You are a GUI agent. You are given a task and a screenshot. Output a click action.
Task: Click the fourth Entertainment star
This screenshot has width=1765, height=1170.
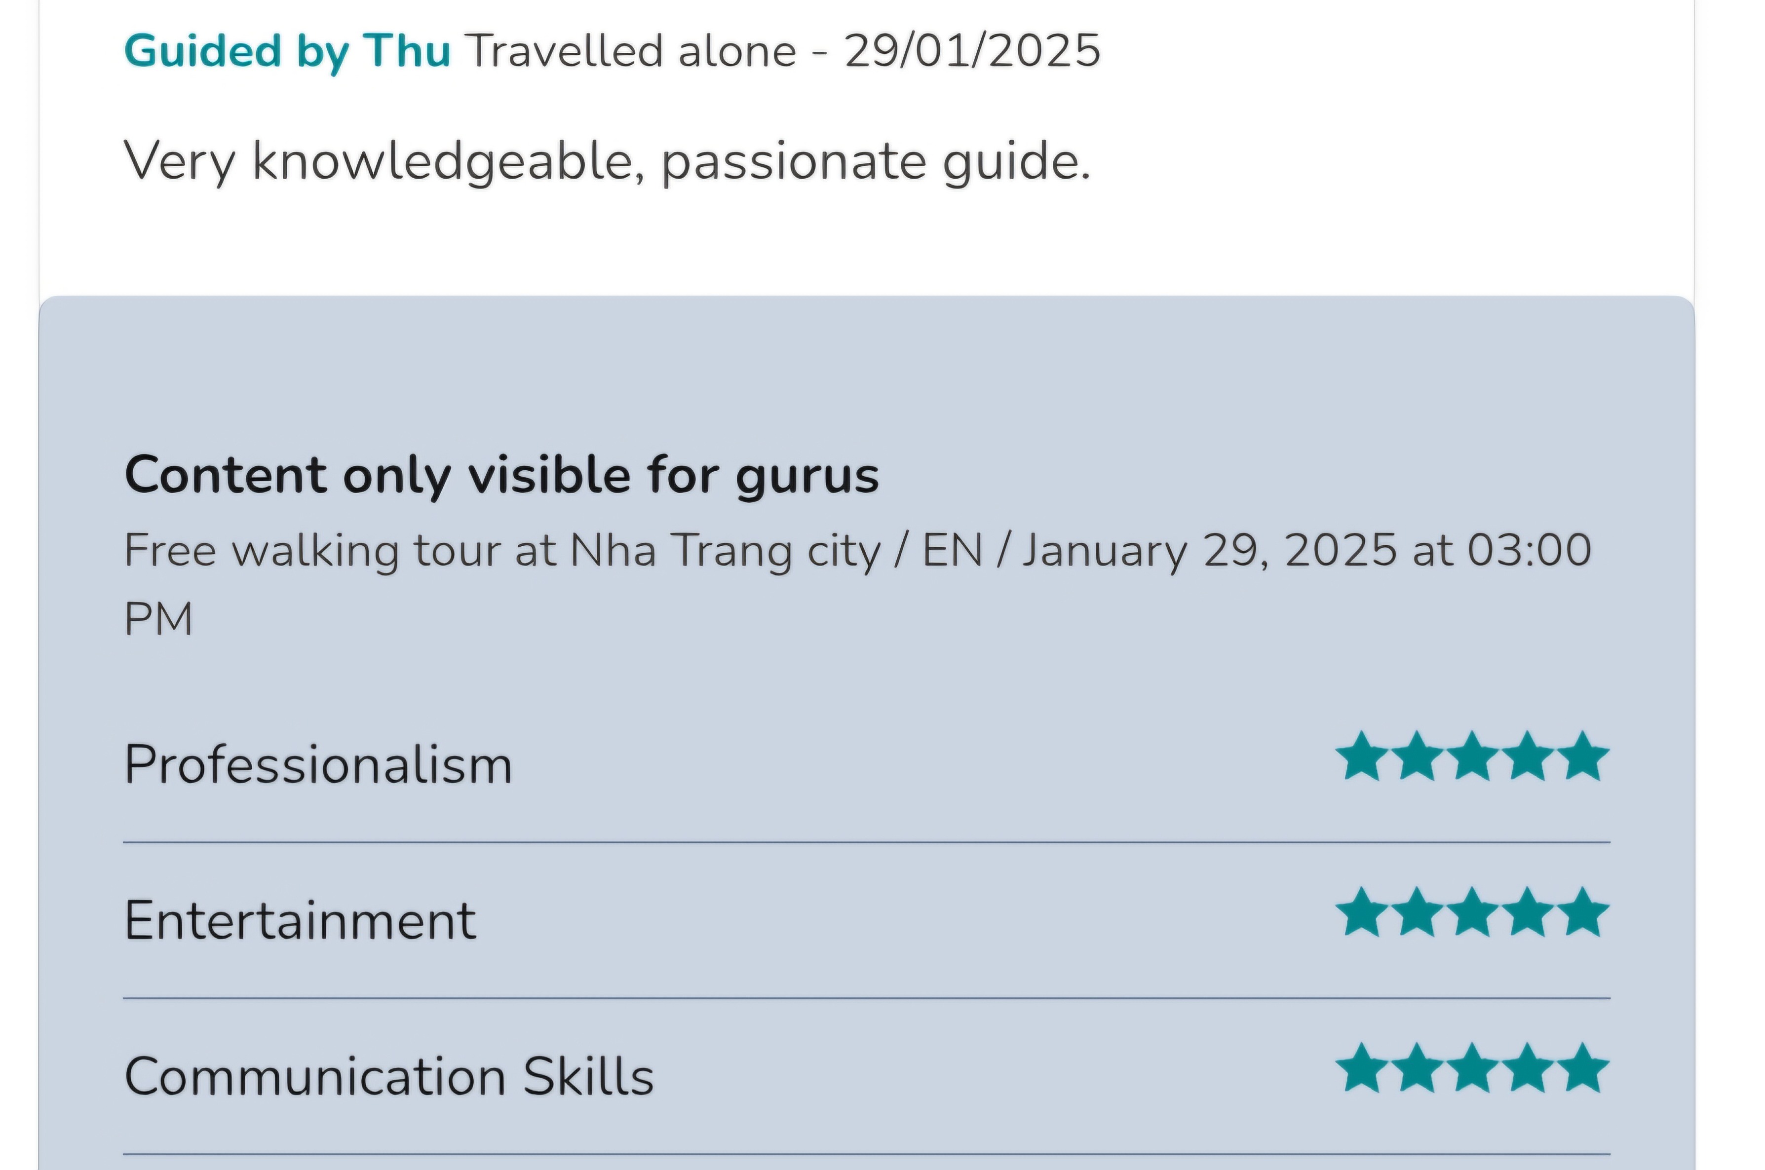[x=1528, y=912]
